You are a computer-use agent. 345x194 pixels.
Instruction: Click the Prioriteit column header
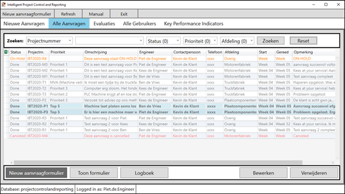pos(66,52)
